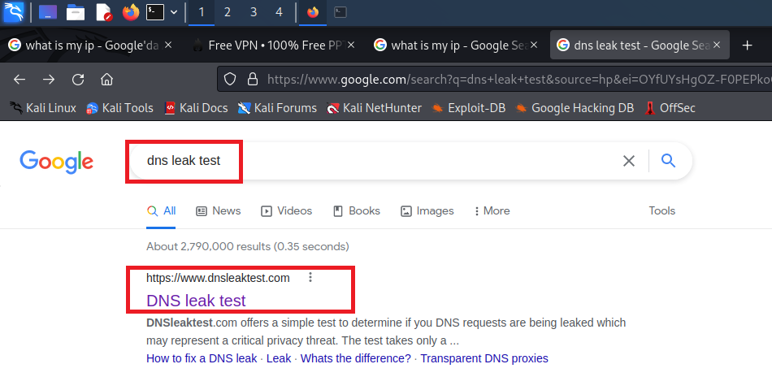The width and height of the screenshot is (772, 377).
Task: Launch the file manager from the panel
Action: (76, 12)
